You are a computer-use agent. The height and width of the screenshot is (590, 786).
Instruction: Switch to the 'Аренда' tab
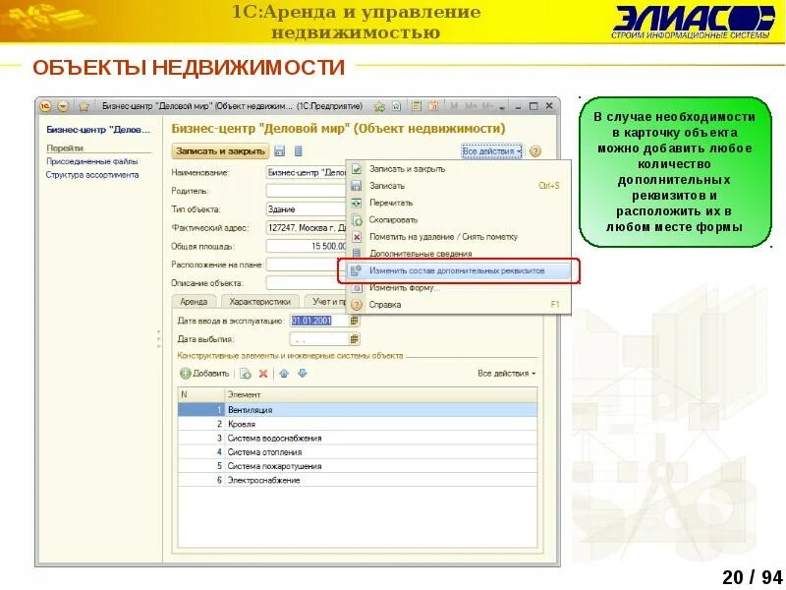tap(194, 302)
